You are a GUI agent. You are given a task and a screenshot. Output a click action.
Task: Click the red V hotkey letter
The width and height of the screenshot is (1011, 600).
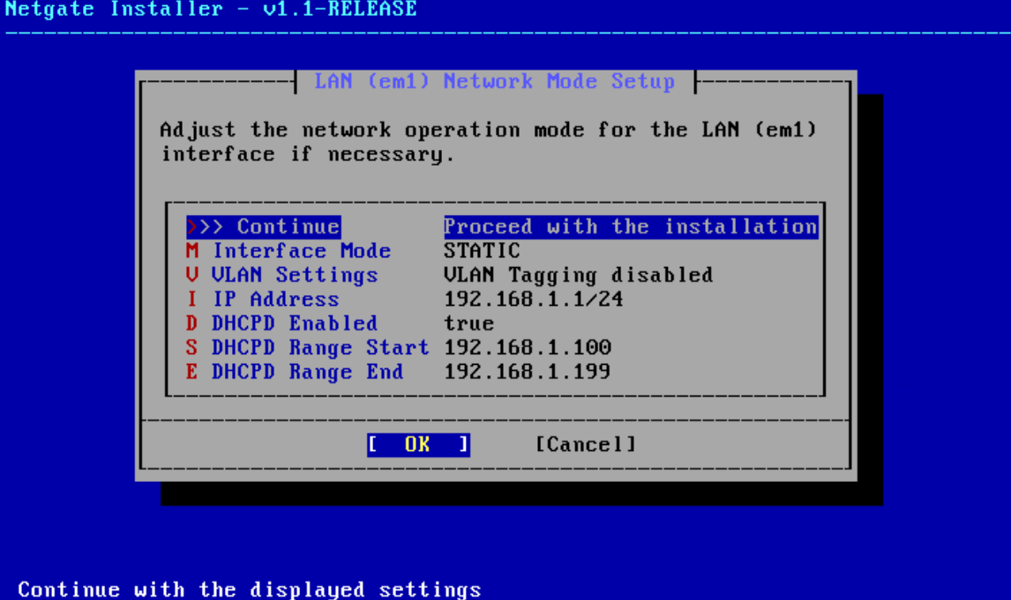[192, 275]
